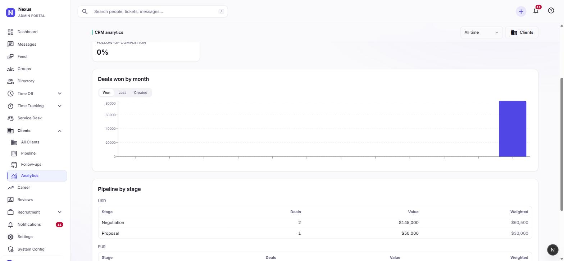Select the Won chart tab
The height and width of the screenshot is (261, 564).
[x=106, y=93]
